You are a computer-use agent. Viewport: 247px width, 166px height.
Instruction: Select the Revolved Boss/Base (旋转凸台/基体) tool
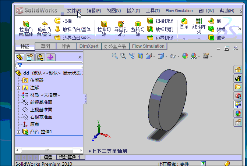pos(45,28)
